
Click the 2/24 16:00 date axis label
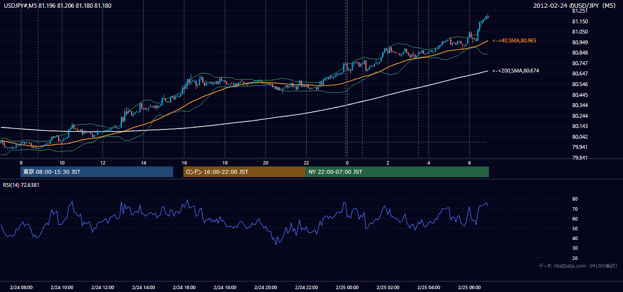tap(184, 288)
